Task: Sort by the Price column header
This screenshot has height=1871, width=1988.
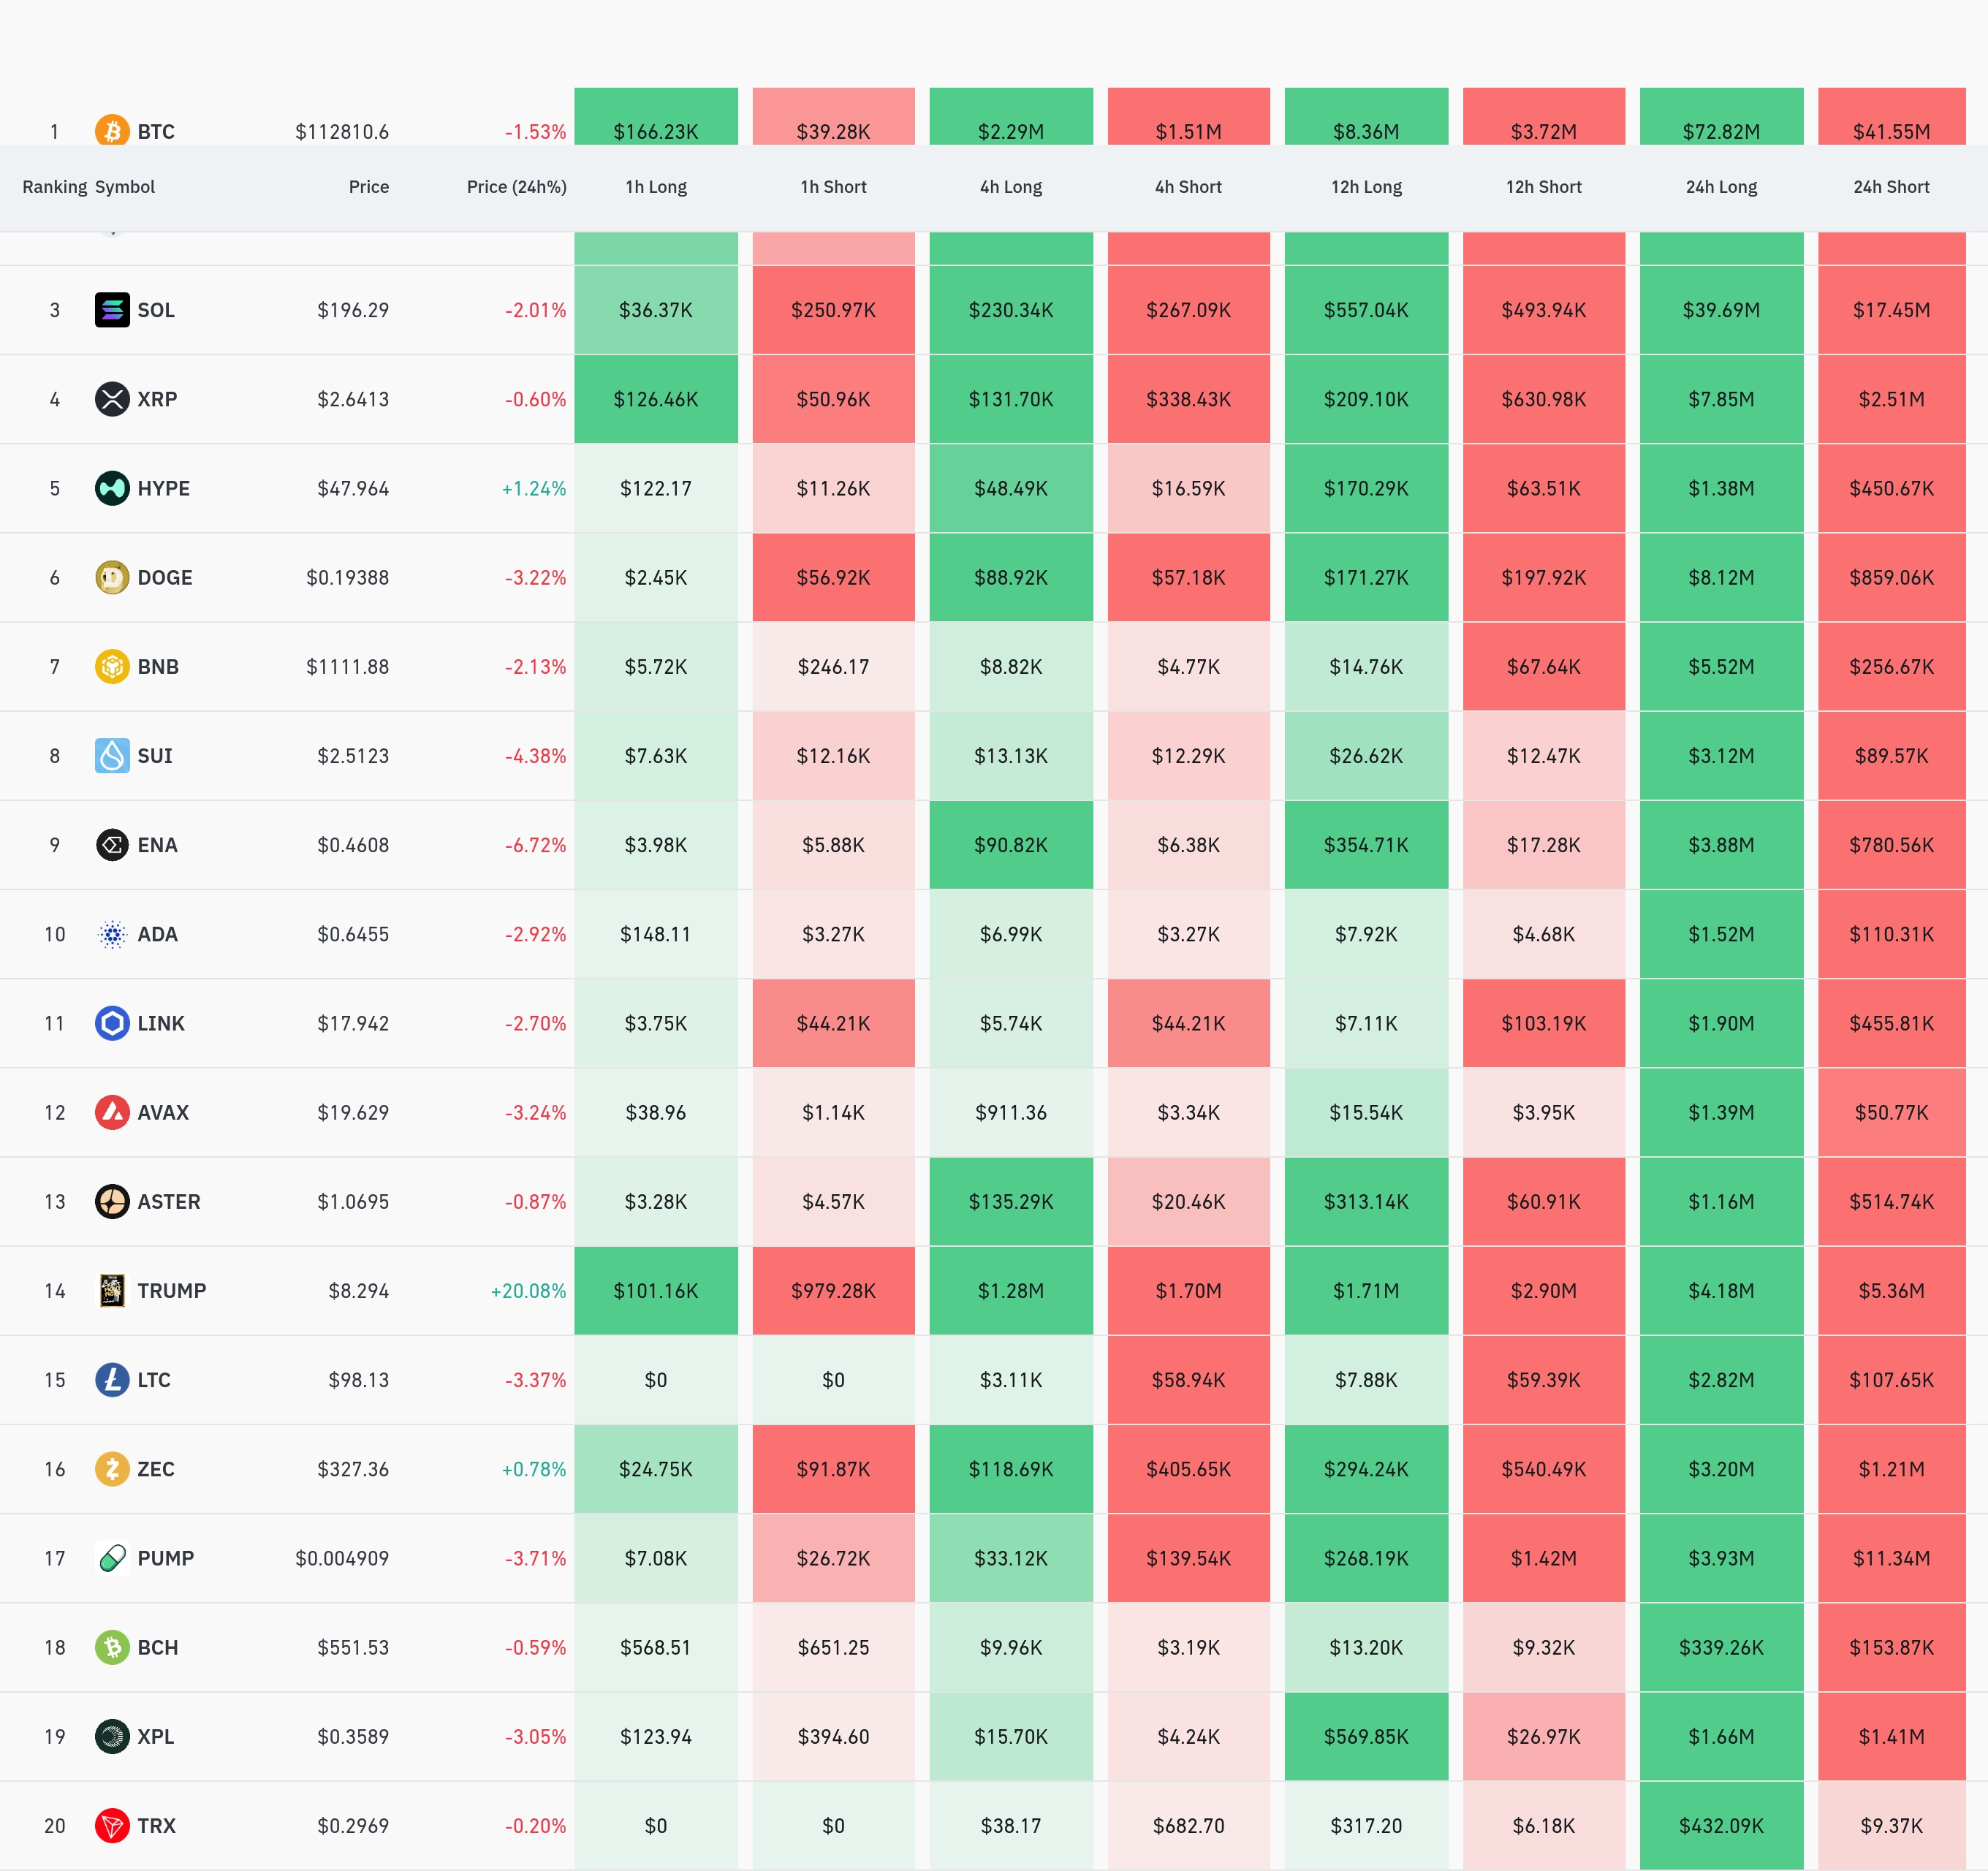Action: (368, 187)
